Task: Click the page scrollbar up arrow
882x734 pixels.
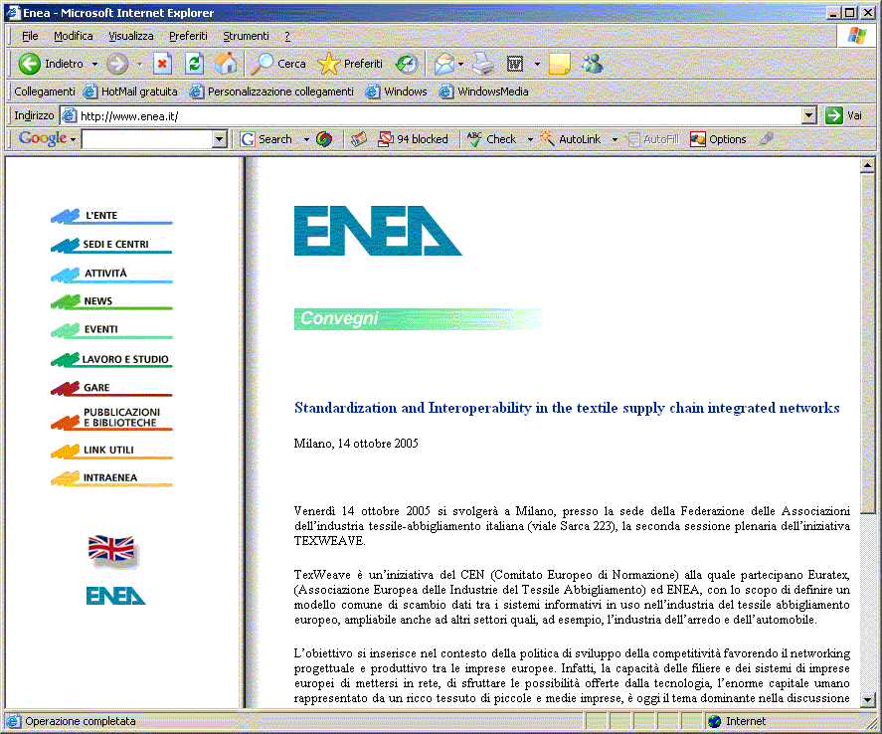Action: [x=867, y=165]
